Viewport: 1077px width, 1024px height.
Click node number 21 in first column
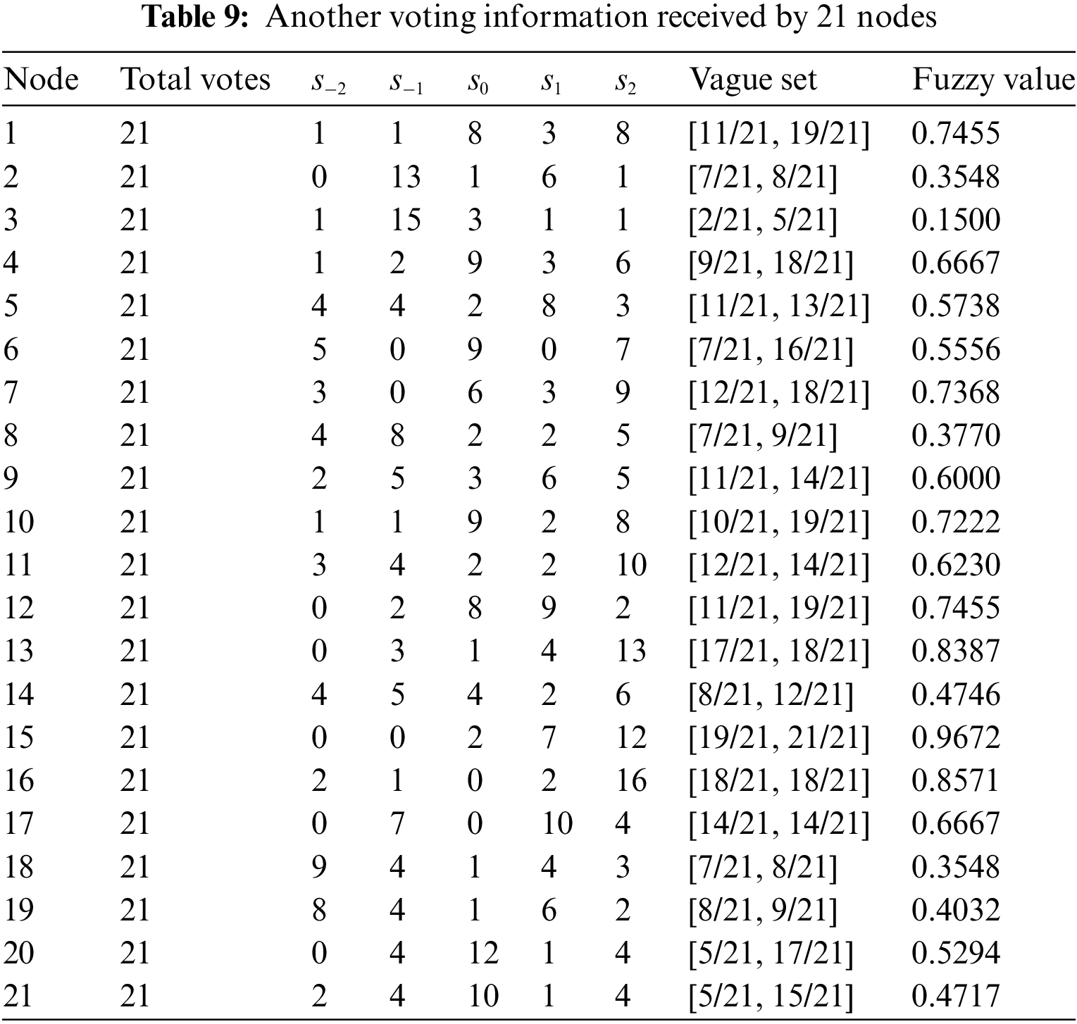[18, 996]
